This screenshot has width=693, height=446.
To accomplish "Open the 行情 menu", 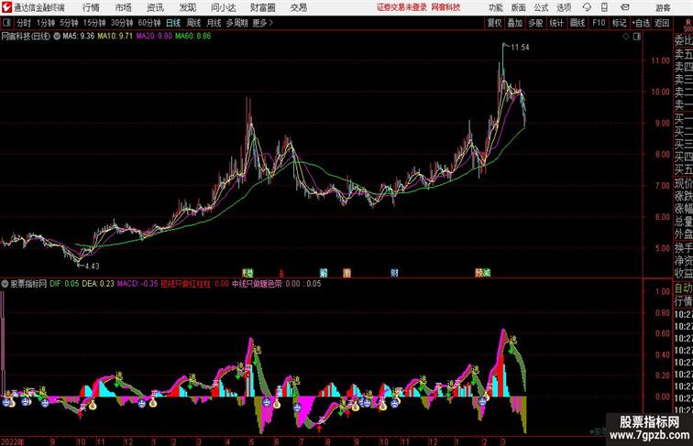I will click(91, 7).
